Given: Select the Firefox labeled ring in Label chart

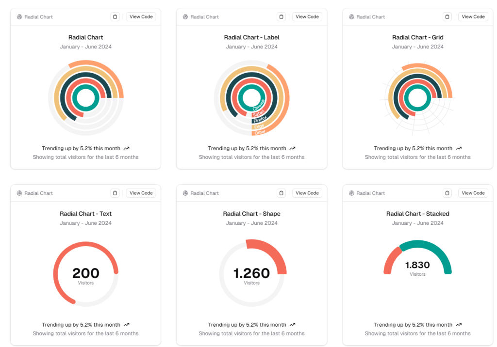Looking at the screenshot, I should (260, 119).
